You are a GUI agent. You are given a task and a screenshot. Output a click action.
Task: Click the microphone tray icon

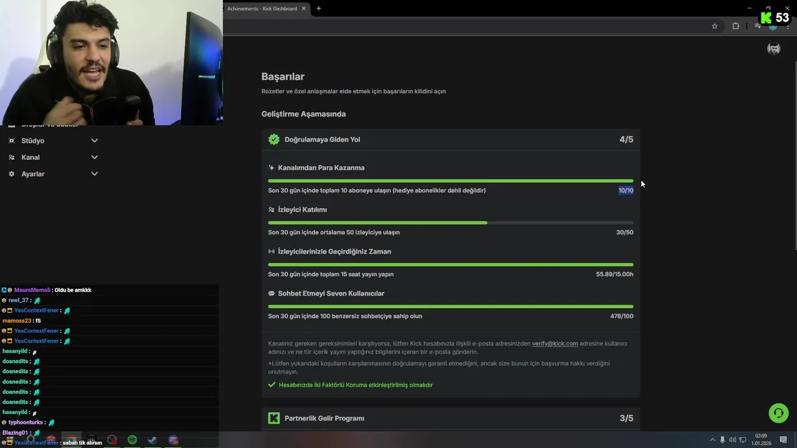point(722,440)
